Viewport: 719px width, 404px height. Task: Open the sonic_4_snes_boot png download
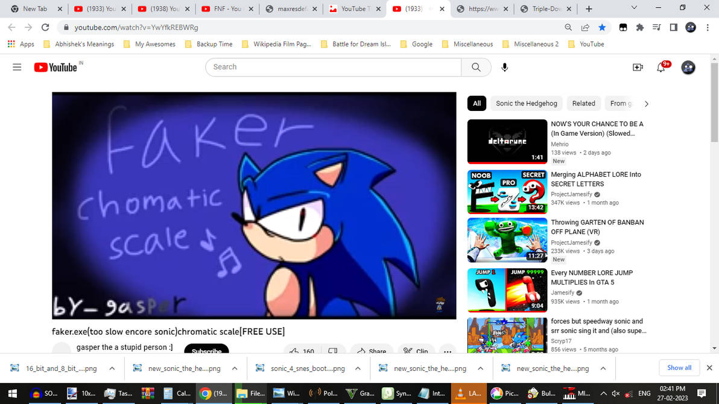[x=300, y=368]
